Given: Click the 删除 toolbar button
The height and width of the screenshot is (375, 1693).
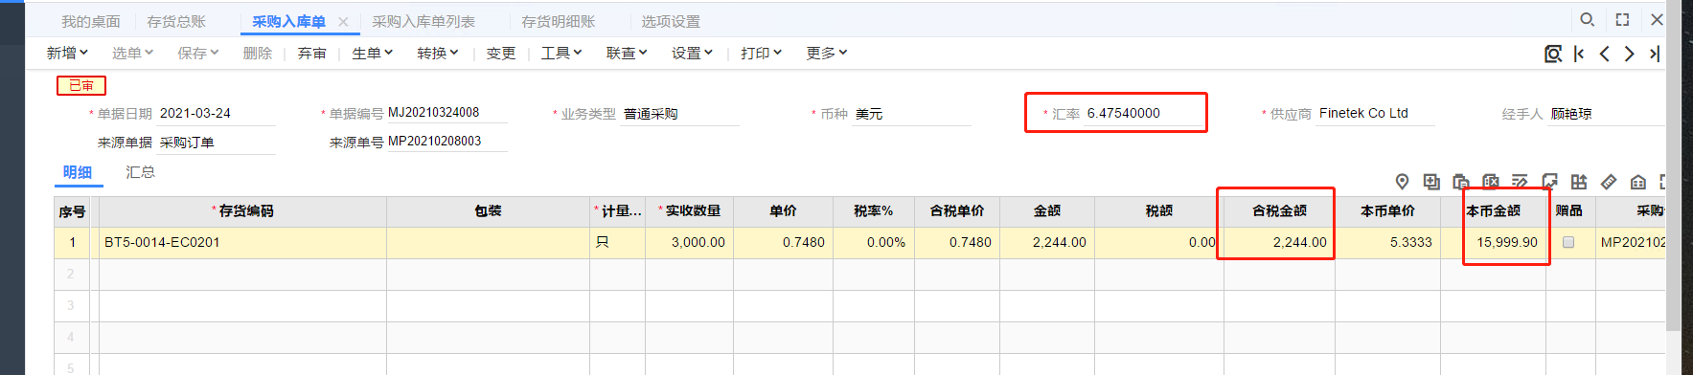Looking at the screenshot, I should (258, 54).
